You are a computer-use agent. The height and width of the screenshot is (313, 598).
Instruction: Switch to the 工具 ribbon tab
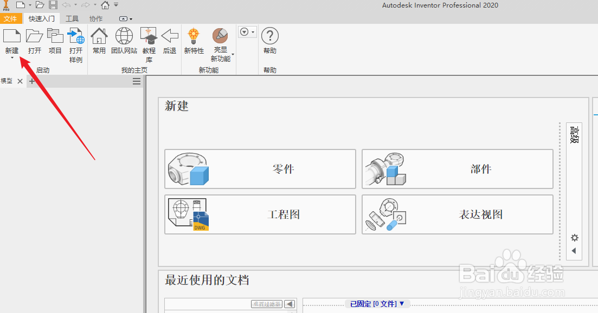72,18
